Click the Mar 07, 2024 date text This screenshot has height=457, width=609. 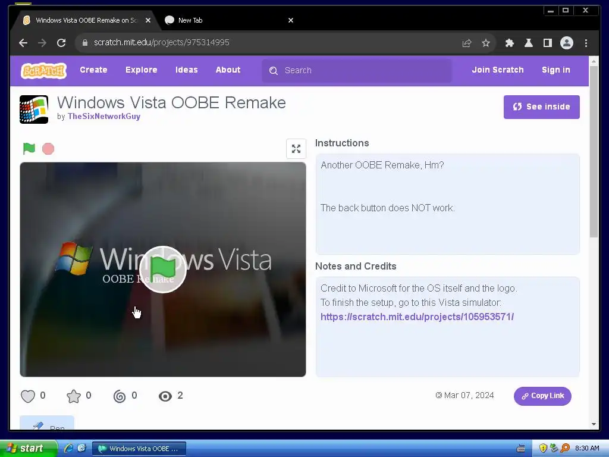(x=469, y=395)
